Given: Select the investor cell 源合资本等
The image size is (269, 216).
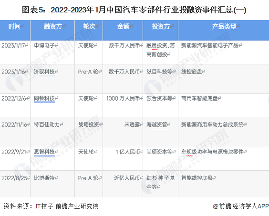Looking at the screenshot, I should (x=161, y=105).
